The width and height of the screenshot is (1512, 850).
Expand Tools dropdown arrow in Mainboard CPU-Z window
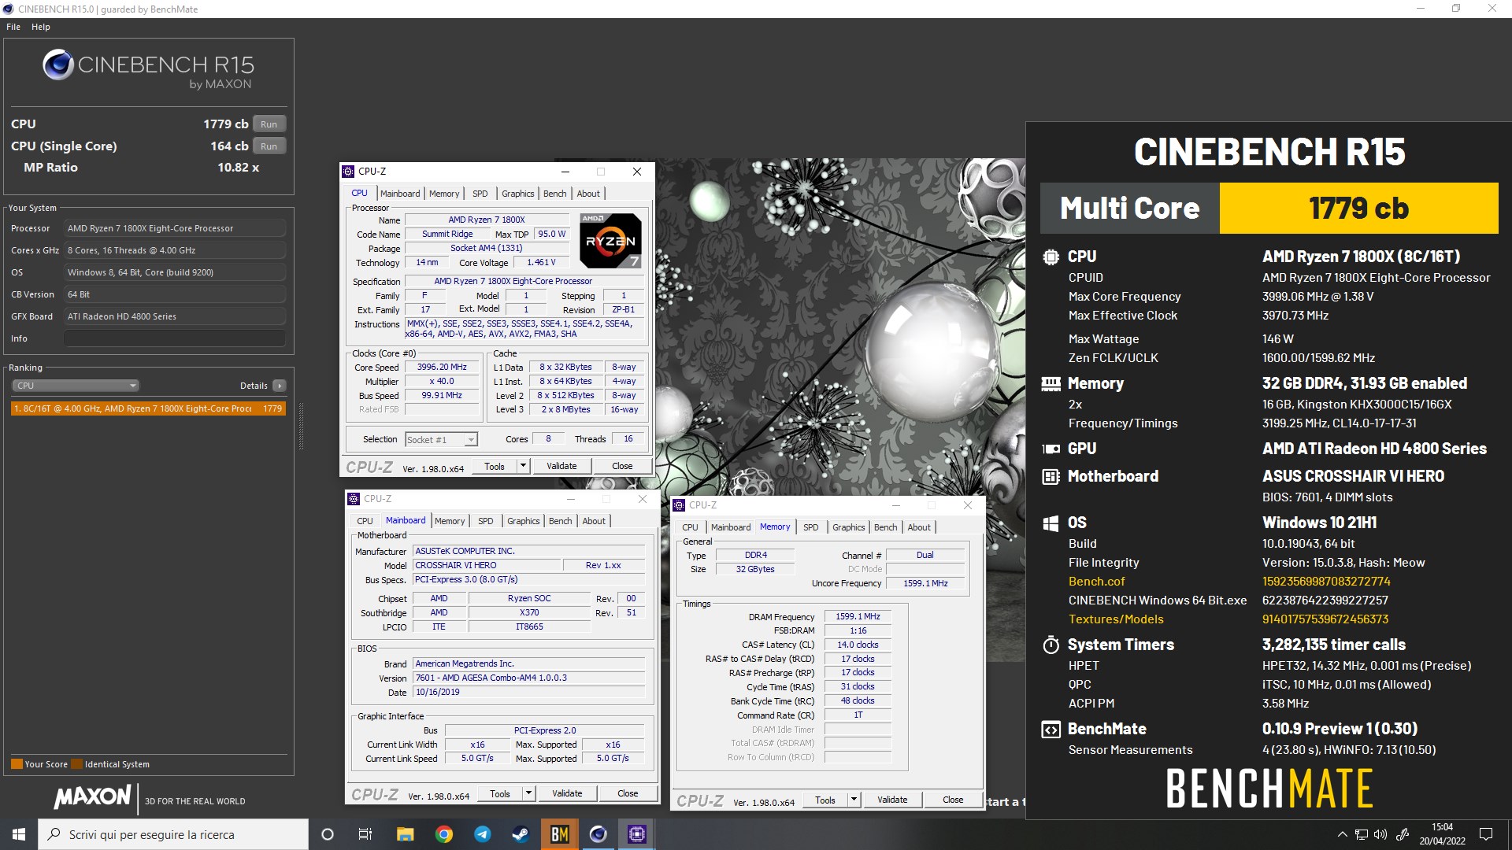point(528,793)
